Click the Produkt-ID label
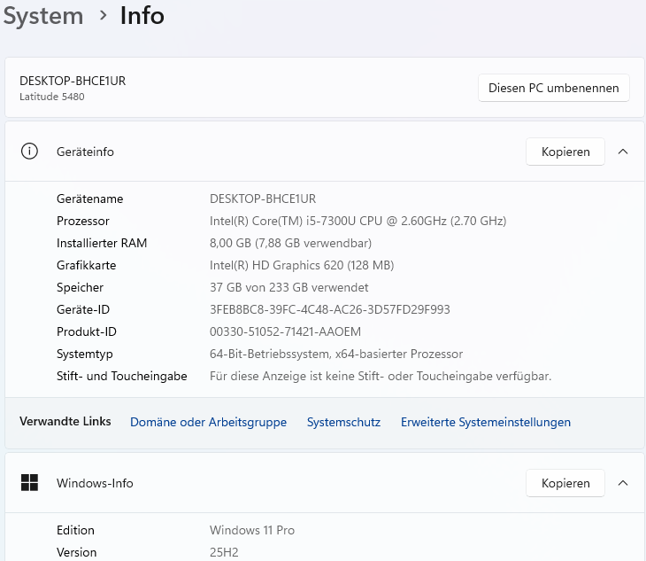This screenshot has width=646, height=561. coord(87,331)
